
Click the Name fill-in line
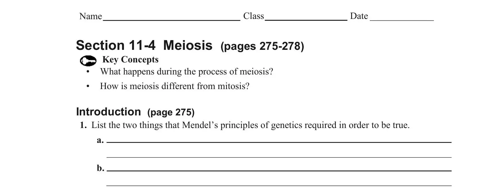tap(171, 20)
